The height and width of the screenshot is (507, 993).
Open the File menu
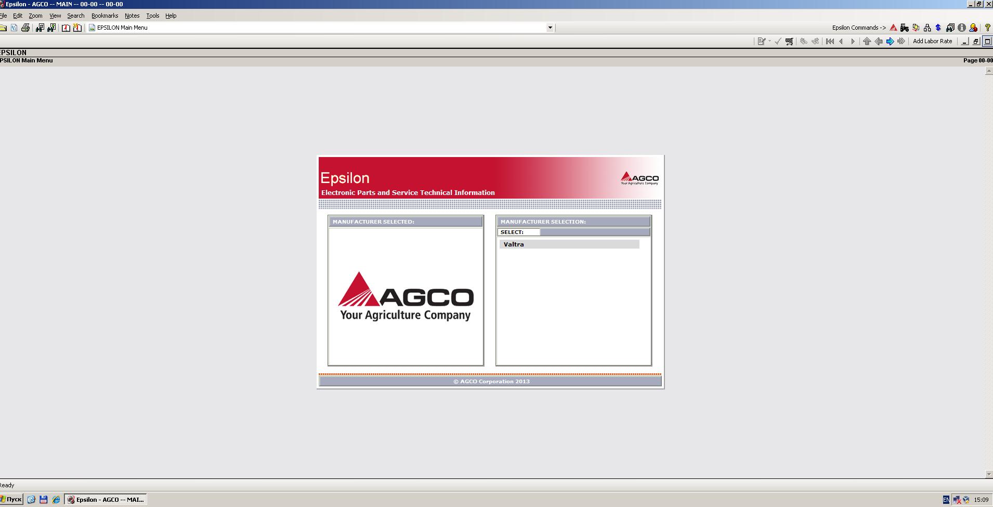[3, 16]
